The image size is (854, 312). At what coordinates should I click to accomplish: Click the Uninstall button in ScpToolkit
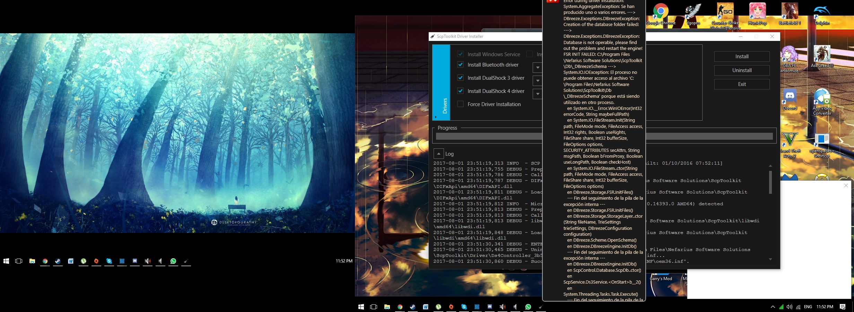pyautogui.click(x=742, y=70)
